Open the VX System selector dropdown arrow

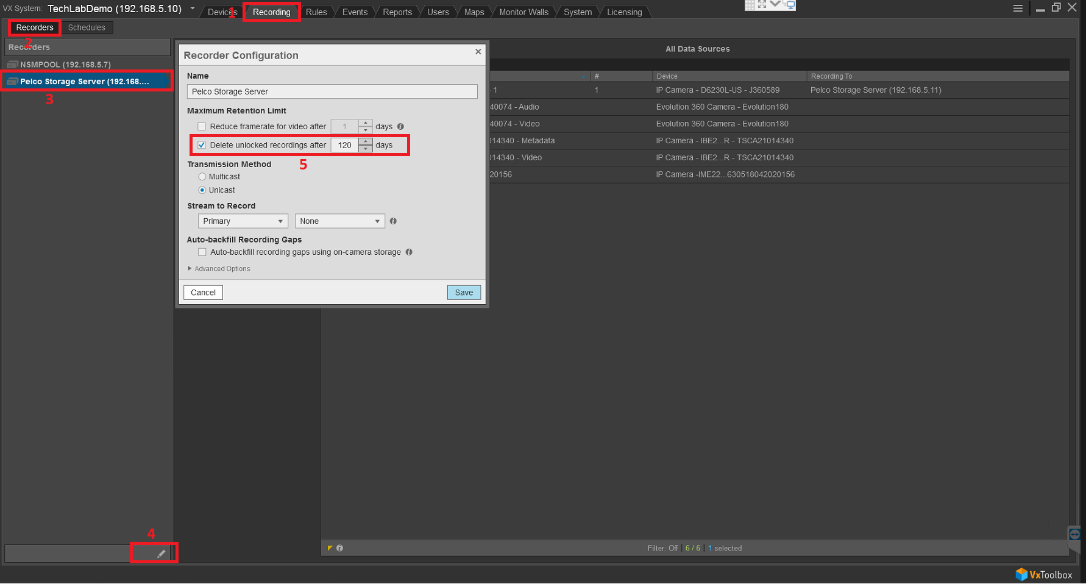(x=193, y=9)
